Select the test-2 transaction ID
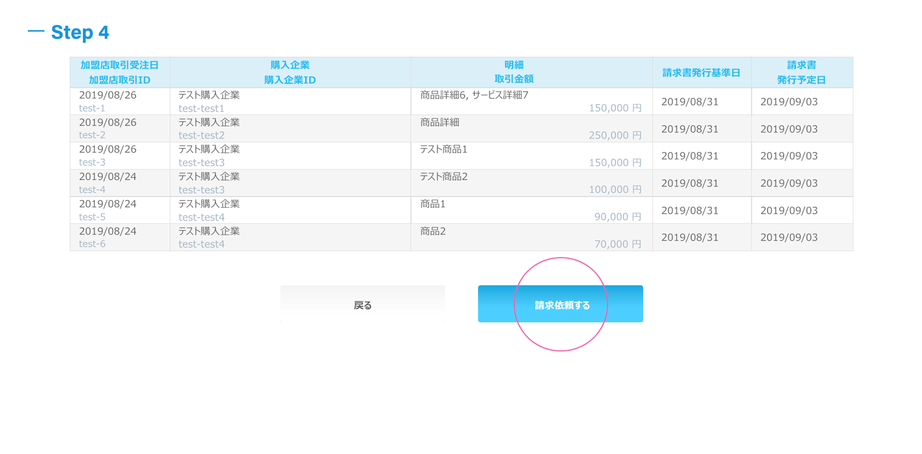Image resolution: width=922 pixels, height=454 pixels. [x=92, y=135]
